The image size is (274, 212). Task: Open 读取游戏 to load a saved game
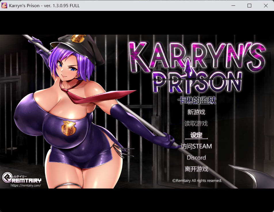click(197, 124)
